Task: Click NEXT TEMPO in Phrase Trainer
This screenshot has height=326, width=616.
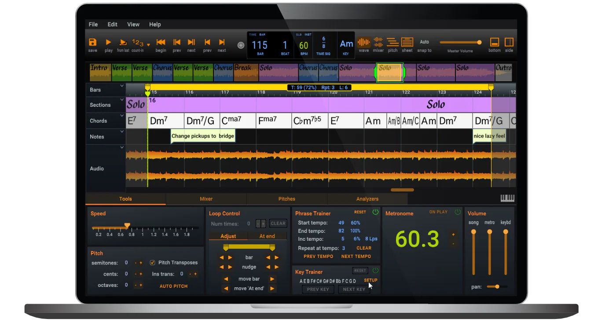Action: pyautogui.click(x=356, y=257)
